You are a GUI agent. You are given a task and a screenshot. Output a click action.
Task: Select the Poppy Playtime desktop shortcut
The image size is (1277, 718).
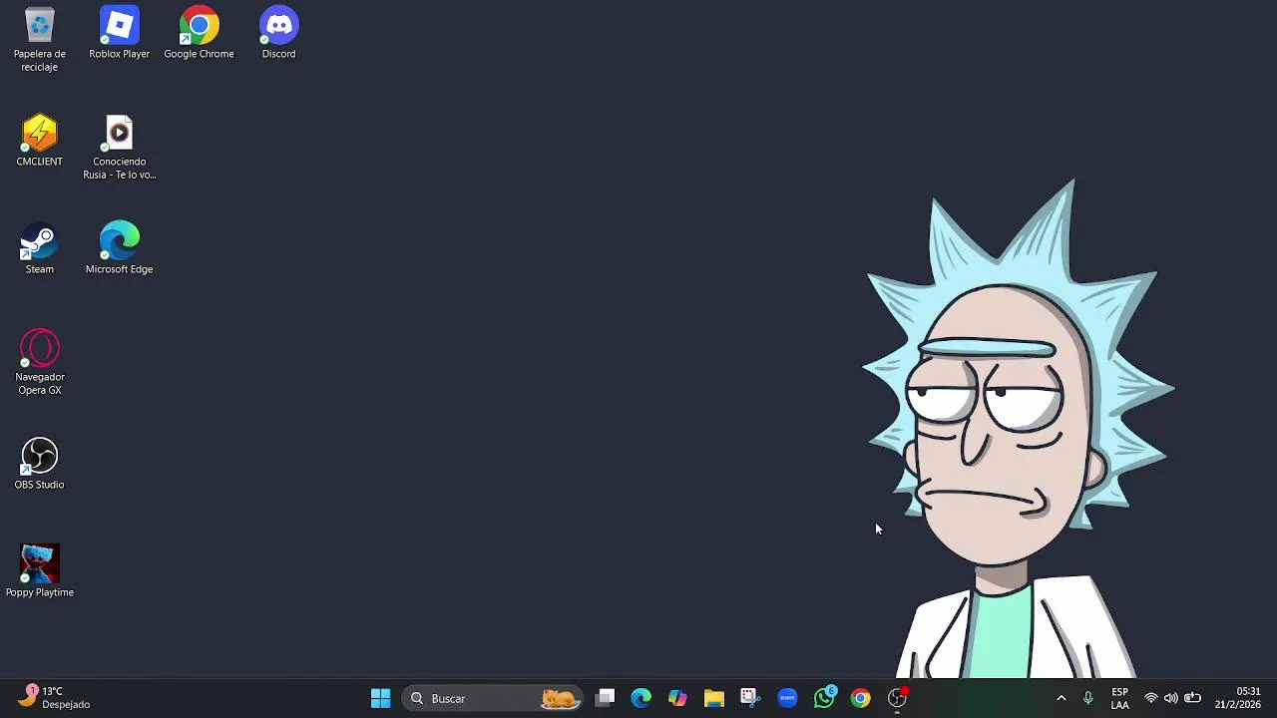40,572
